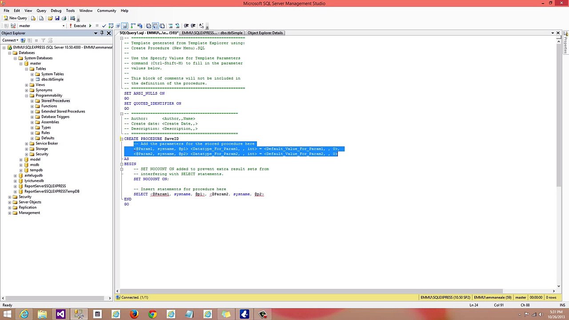Screen dimensions: 569x320
Task: Select the Database Triggers tree item
Action: 55,117
